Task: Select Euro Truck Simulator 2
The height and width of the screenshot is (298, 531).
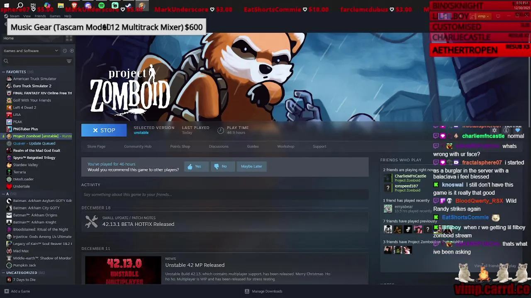Action: pos(32,86)
